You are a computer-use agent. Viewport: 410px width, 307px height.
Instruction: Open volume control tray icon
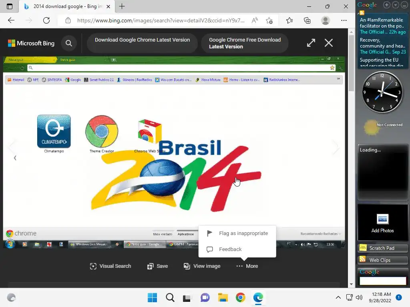pos(359,297)
